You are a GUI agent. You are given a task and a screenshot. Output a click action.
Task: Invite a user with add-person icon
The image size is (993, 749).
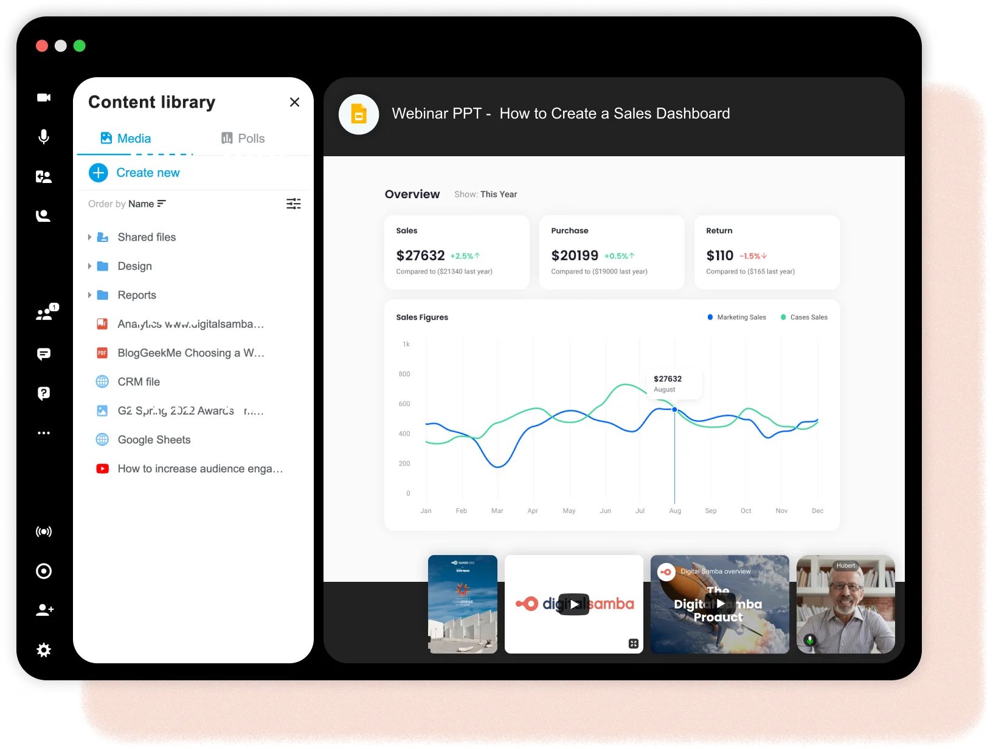(44, 610)
